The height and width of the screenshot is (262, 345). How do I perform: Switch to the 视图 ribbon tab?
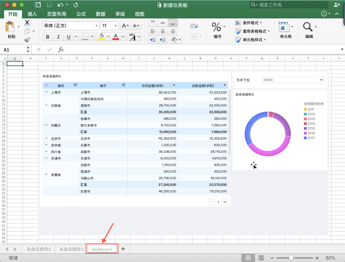(x=140, y=14)
